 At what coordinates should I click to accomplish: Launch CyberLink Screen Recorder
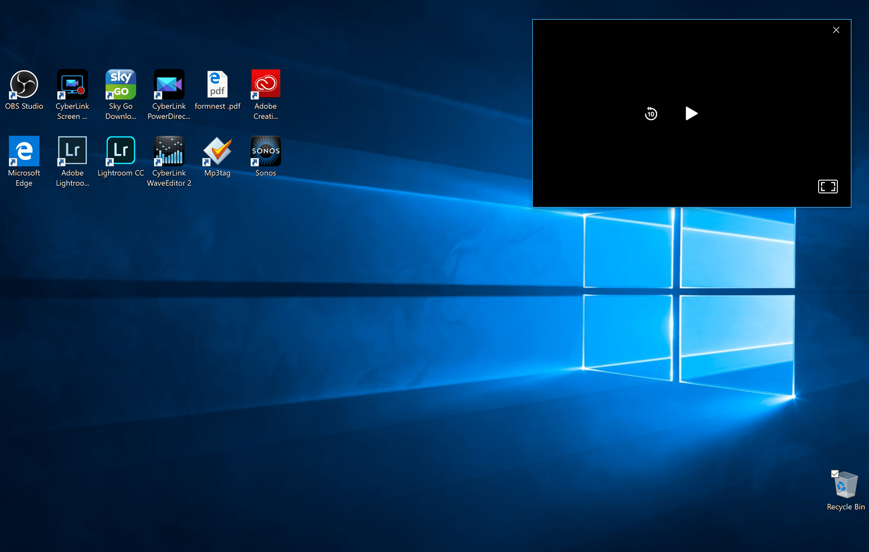[x=72, y=84]
